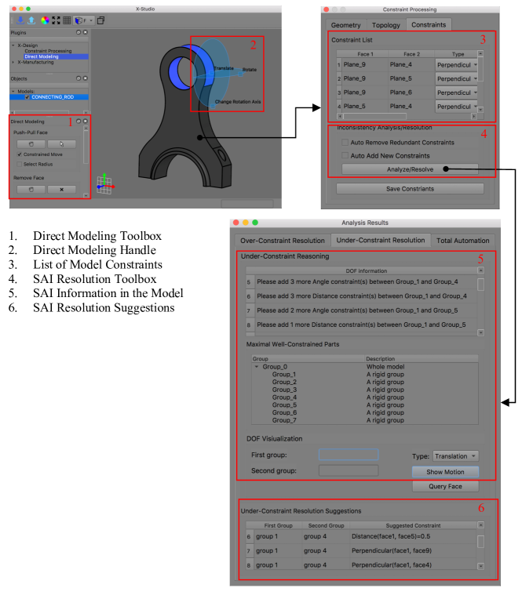Image resolution: width=522 pixels, height=595 pixels.
Task: Open the Over-Constraint Resolution tab
Action: [x=283, y=241]
